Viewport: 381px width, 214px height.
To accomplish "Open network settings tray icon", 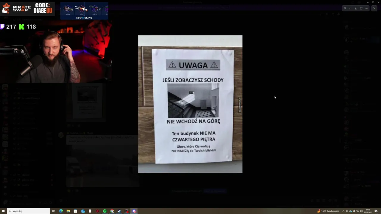I will (x=357, y=211).
